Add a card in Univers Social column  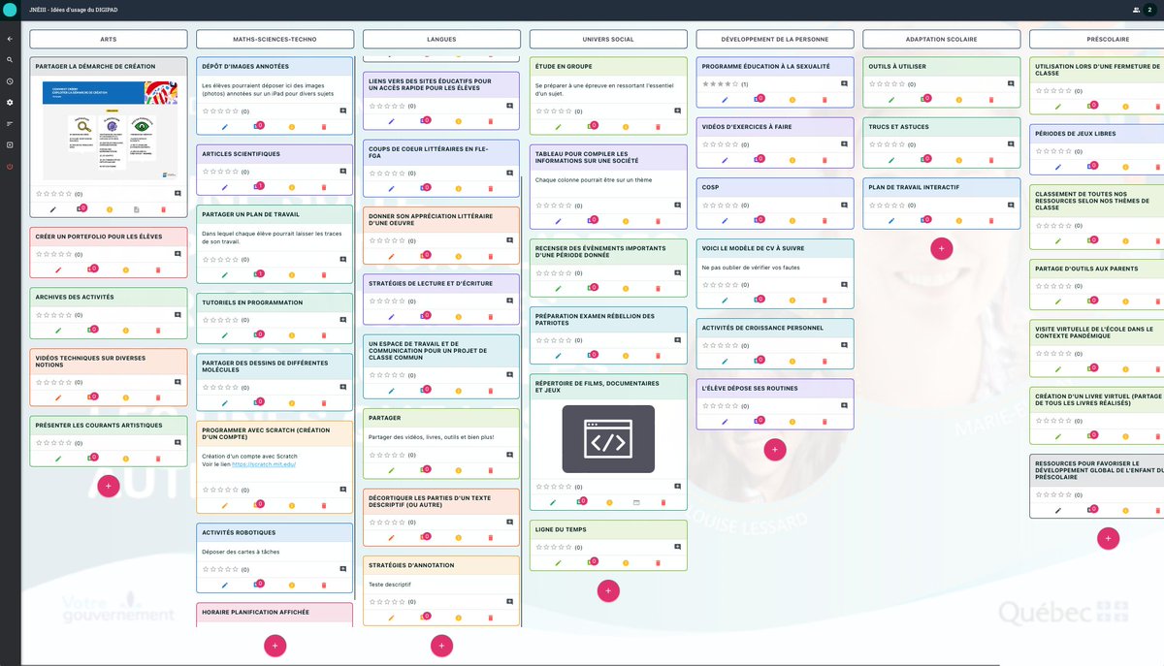(608, 590)
